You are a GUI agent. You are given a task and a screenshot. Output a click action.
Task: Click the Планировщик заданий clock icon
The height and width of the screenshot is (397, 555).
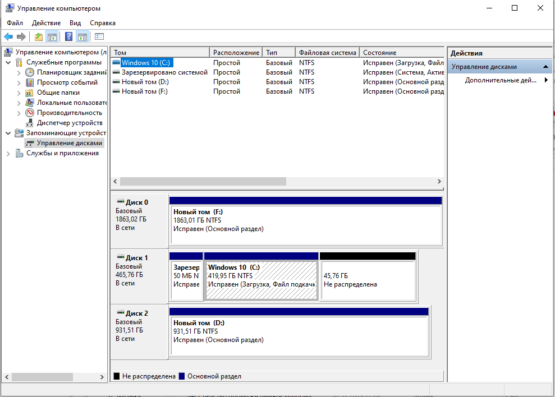point(30,72)
